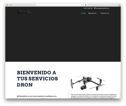The image size is (126, 106).
Task: Expand the SERVICIOS dropdown chevron
Action: coord(97,13)
